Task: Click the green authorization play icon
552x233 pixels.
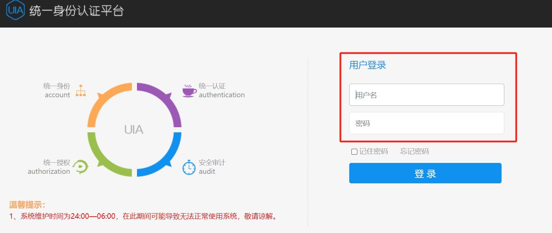Action: click(81, 167)
